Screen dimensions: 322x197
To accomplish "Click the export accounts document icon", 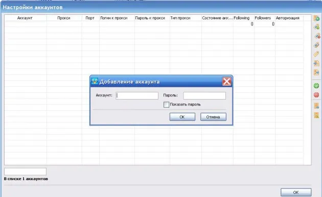I will coord(316,72).
